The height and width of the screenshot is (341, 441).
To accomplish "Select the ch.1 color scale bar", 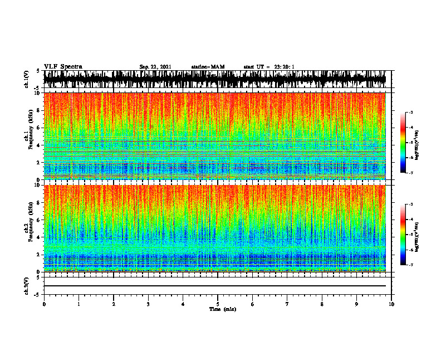I will point(403,143).
